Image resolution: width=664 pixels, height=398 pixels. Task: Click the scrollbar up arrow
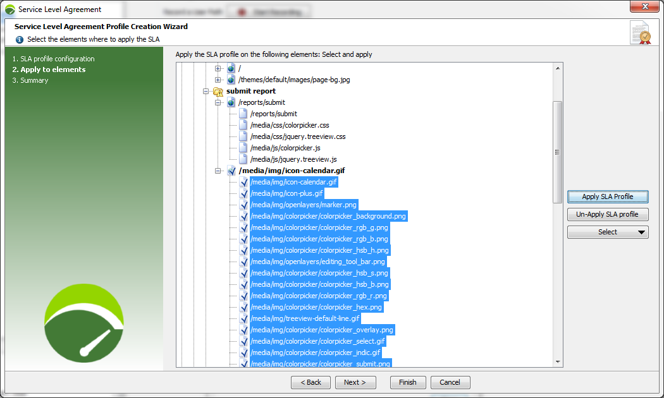pyautogui.click(x=558, y=68)
